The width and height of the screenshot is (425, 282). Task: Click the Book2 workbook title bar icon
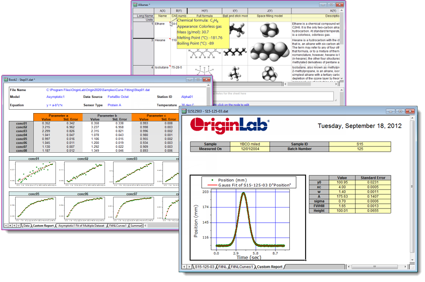(x=5, y=79)
